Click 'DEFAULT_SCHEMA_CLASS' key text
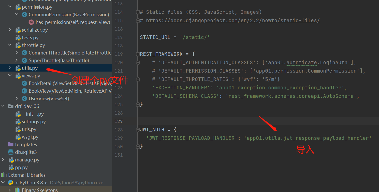 tap(186, 96)
